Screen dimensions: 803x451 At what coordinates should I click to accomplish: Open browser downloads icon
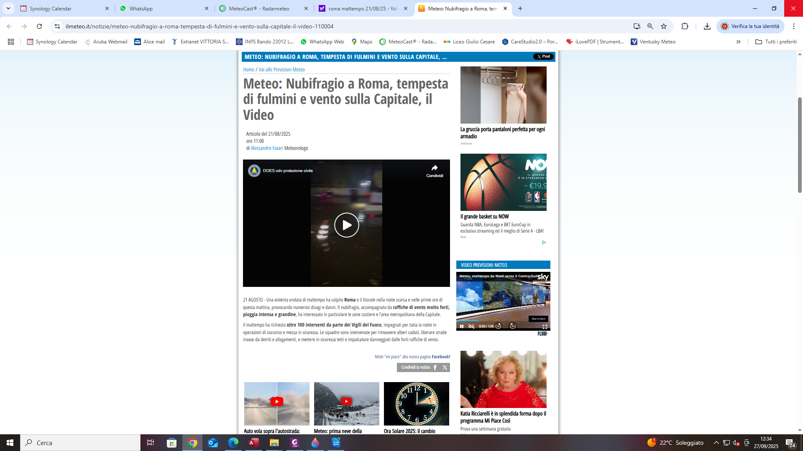[x=707, y=26]
